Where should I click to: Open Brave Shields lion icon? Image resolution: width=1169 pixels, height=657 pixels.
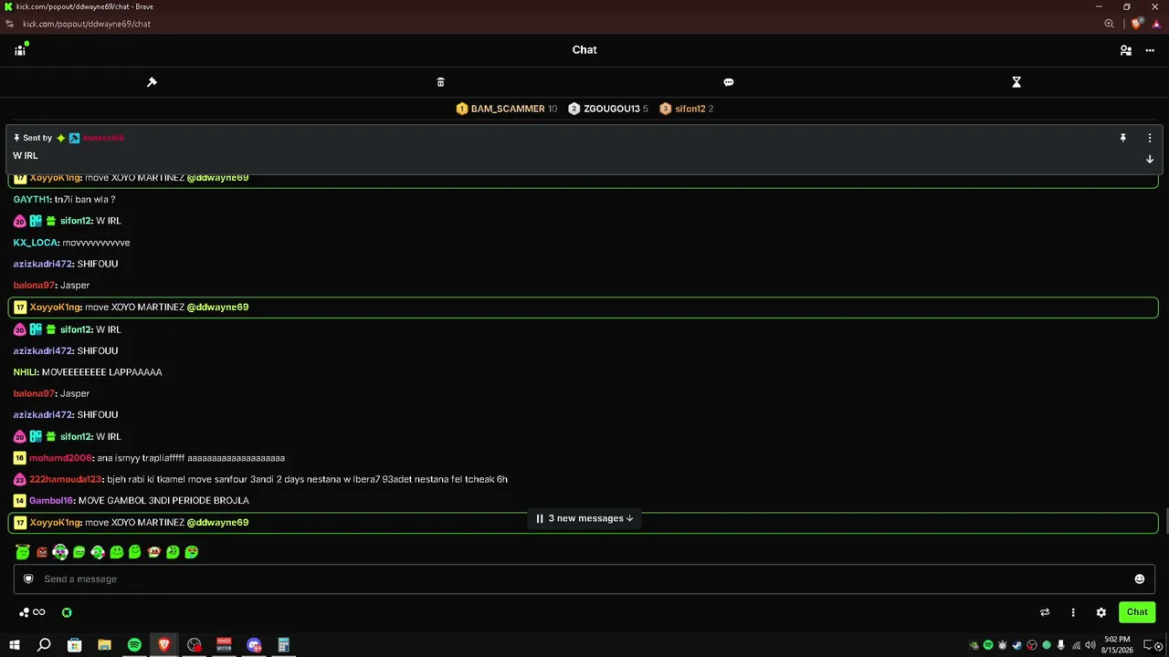[1138, 24]
